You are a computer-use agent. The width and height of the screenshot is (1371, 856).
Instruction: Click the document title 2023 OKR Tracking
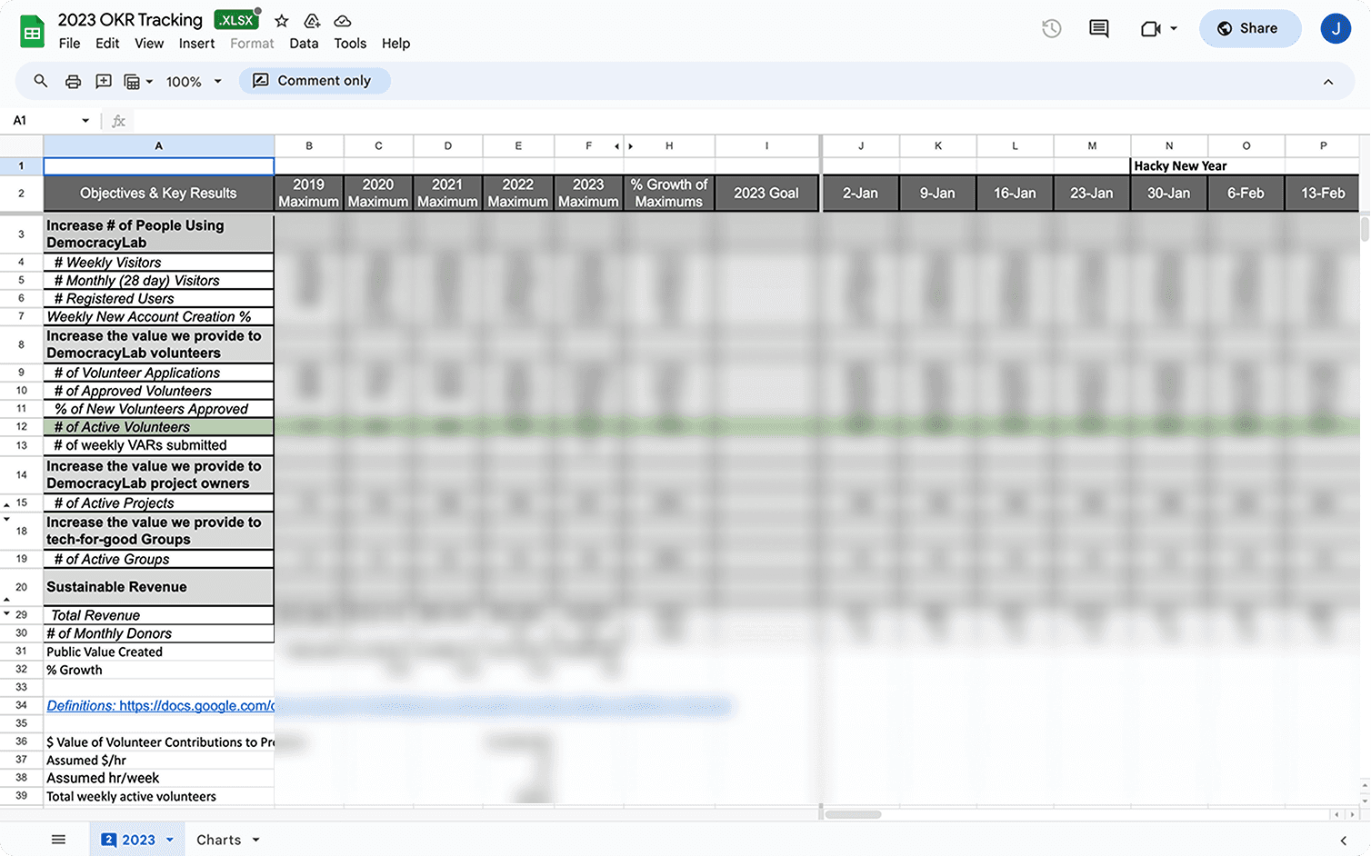(x=130, y=20)
